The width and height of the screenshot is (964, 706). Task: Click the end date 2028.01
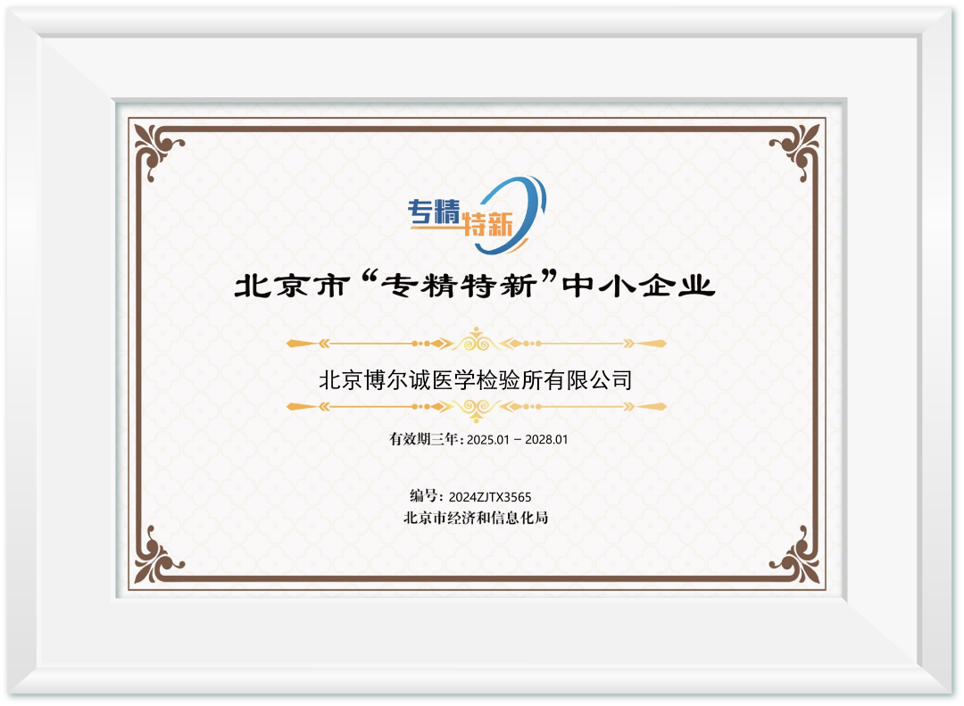[x=546, y=439]
